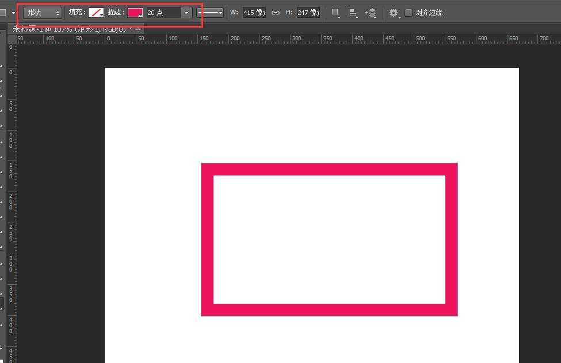Viewport: 561px width, 363px height.
Task: Open the path operations options
Action: click(x=335, y=13)
